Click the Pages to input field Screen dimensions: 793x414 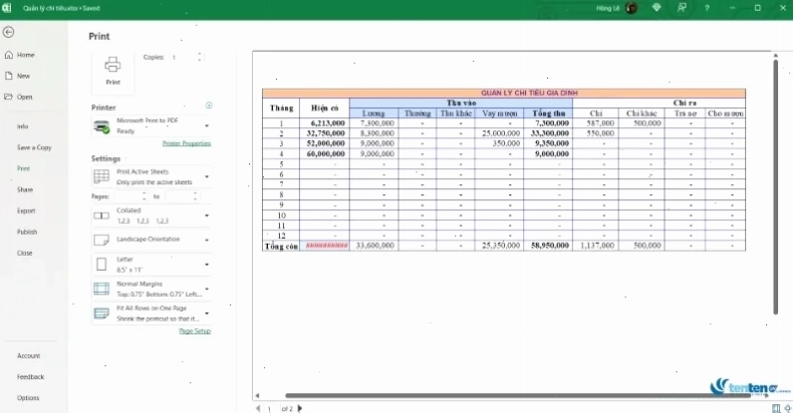(181, 197)
